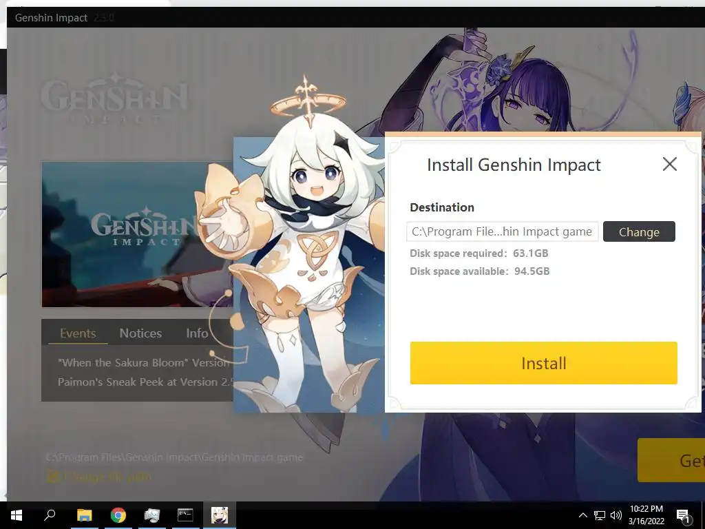Click the Genshin Impact launcher title text
Viewport: 705px width, 529px height.
[x=51, y=17]
